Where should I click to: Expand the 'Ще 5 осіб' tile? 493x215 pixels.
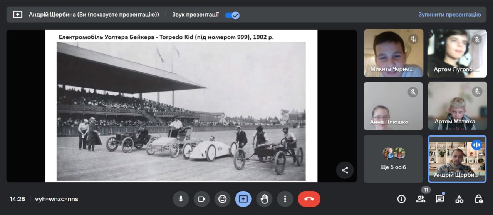pos(393,158)
